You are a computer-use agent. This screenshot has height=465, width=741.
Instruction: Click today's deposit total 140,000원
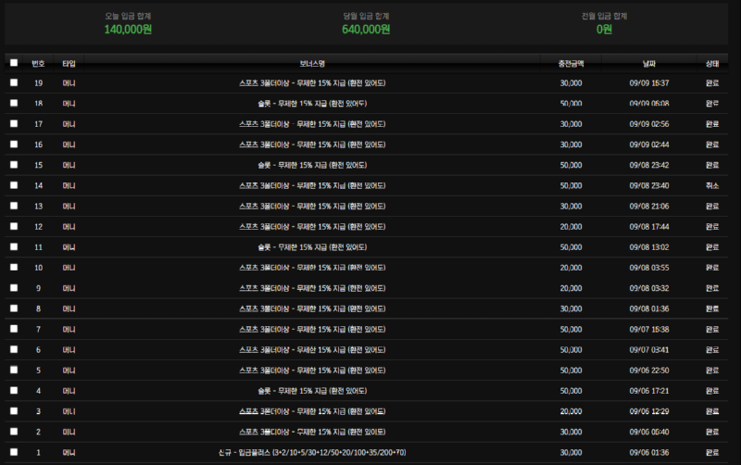[130, 30]
